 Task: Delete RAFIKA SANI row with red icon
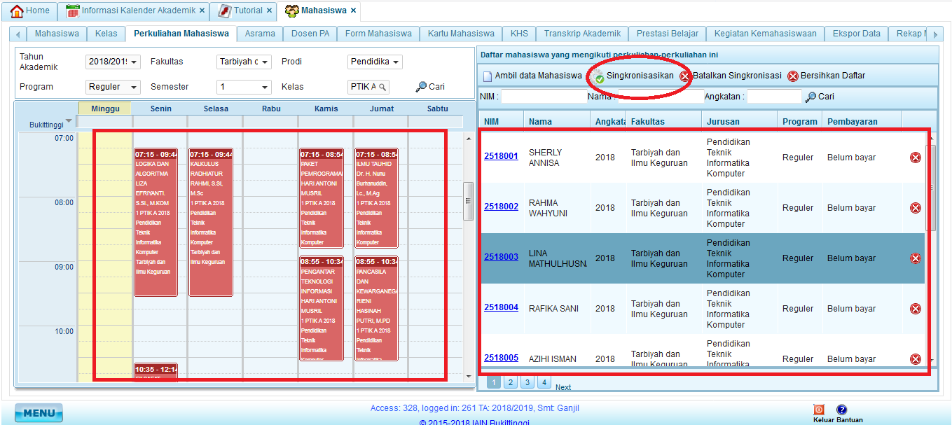[915, 309]
